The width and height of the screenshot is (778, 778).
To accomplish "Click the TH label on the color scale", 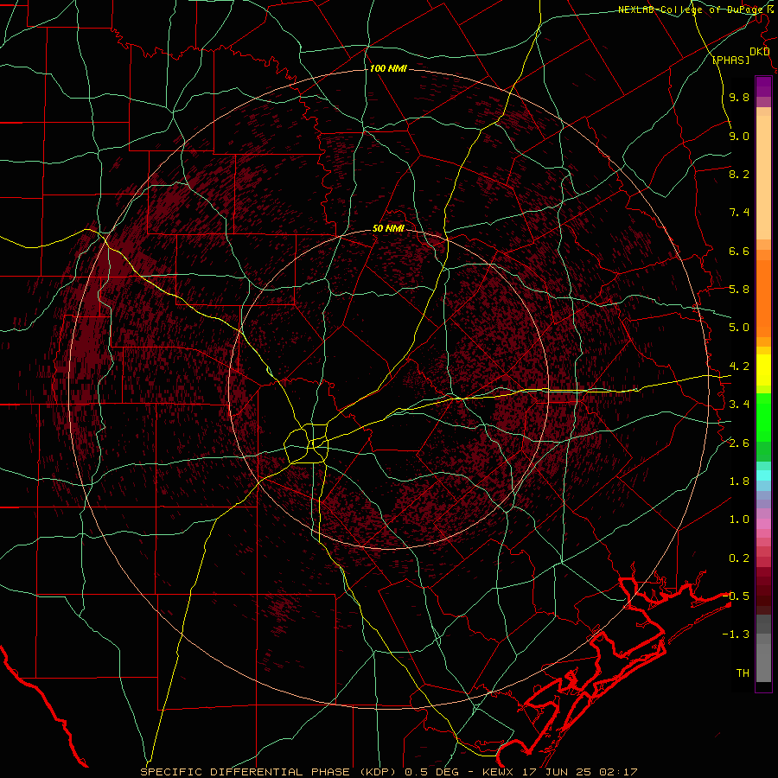I will point(743,673).
